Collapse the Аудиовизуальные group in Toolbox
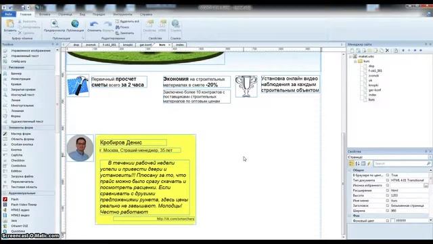The image size is (433, 244). 5,193
